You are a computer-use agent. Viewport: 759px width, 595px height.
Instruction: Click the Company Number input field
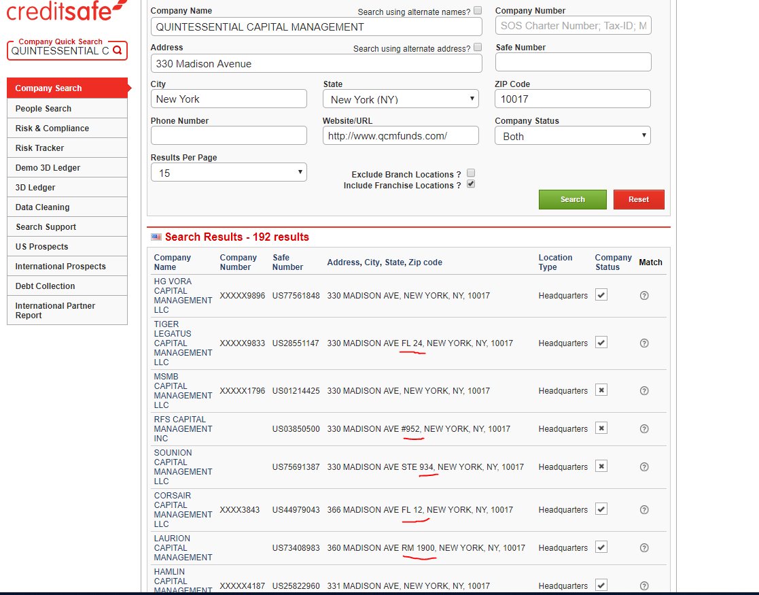click(x=573, y=25)
